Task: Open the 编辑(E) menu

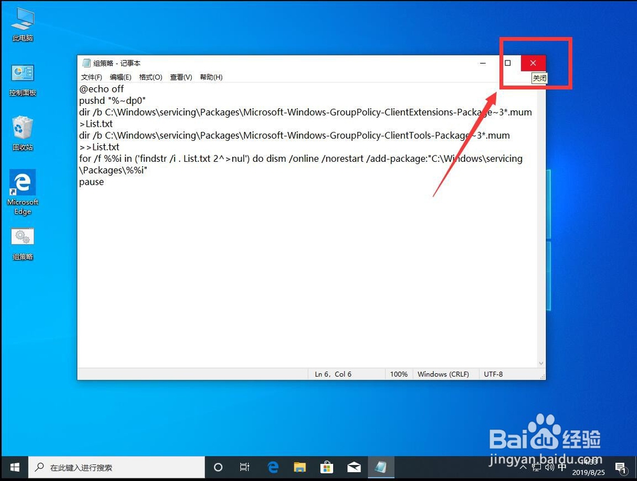Action: click(120, 77)
